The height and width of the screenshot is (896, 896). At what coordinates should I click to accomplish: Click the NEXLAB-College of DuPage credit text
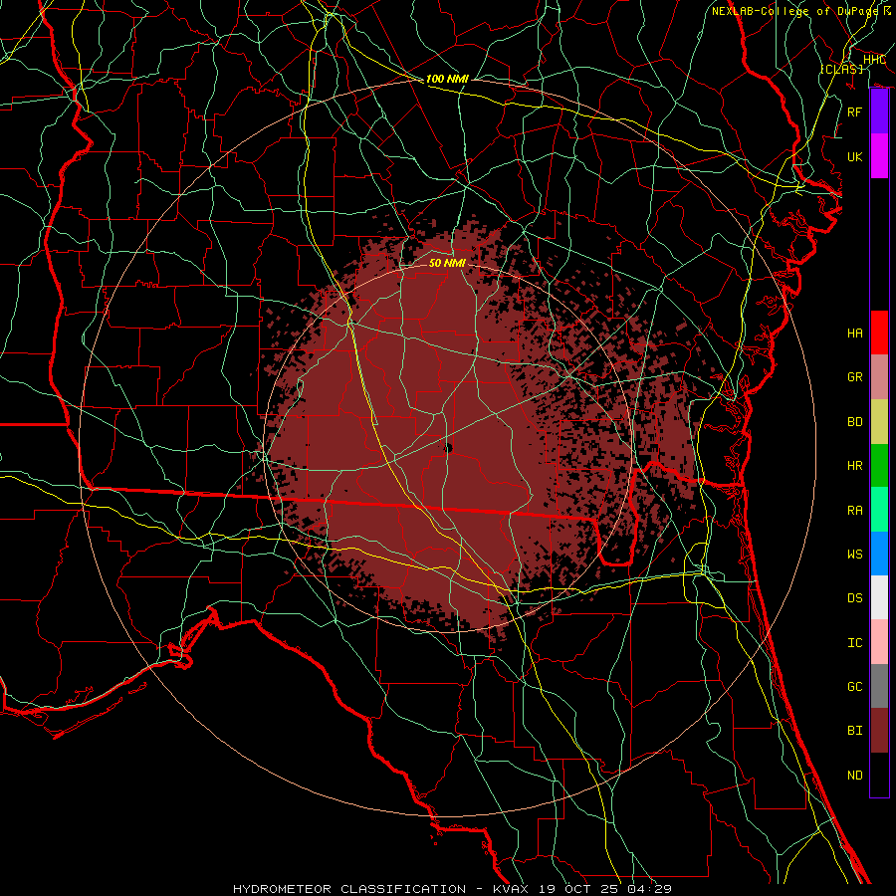(800, 11)
